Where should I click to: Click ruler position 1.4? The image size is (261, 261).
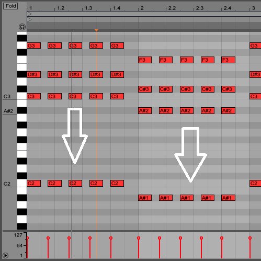(117, 8)
